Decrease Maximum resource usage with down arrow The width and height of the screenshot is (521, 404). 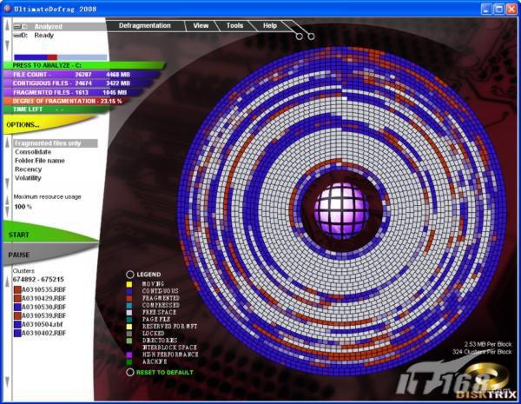click(7, 211)
